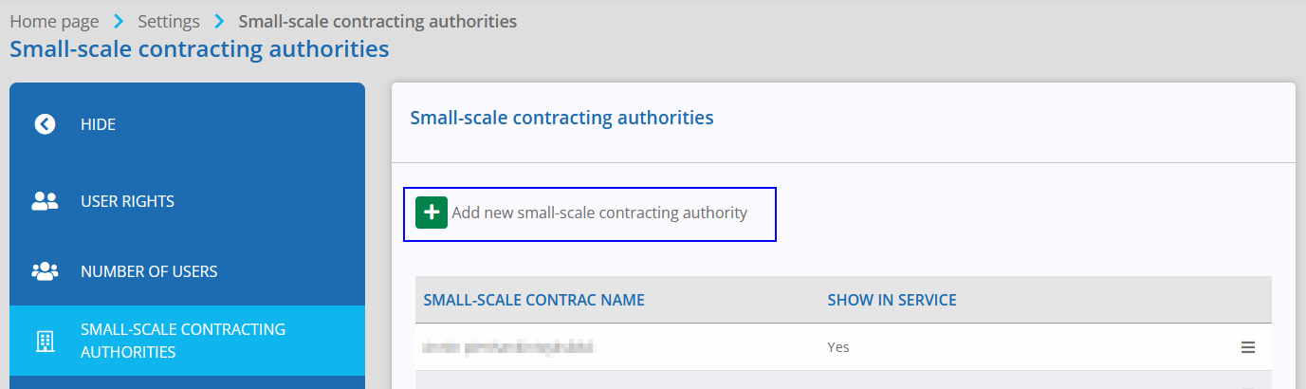Sort by SHOW IN SERVICE column header
Image resolution: width=1306 pixels, height=389 pixels.
[892, 300]
